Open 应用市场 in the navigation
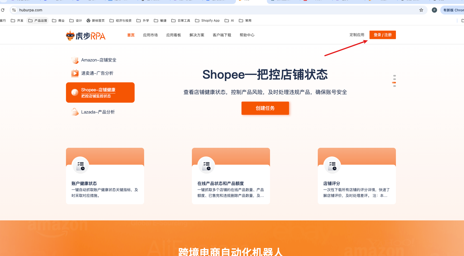The image size is (464, 256). 150,35
